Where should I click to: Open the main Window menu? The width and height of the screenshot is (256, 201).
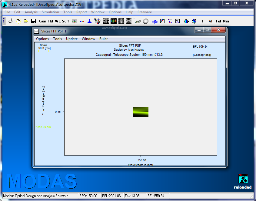98,12
